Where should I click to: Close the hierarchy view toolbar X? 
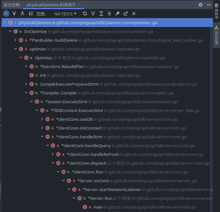coord(134,13)
